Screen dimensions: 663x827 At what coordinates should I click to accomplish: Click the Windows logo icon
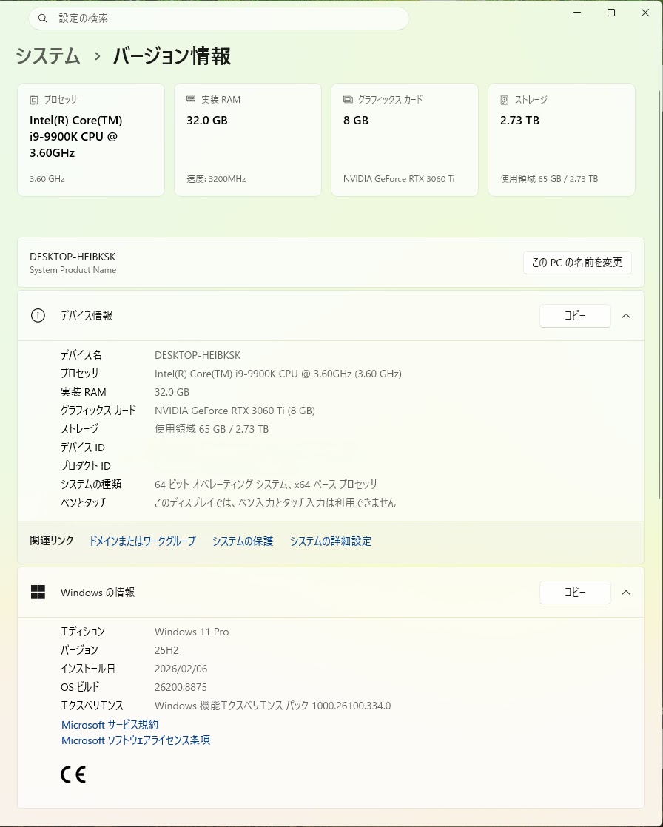click(38, 593)
